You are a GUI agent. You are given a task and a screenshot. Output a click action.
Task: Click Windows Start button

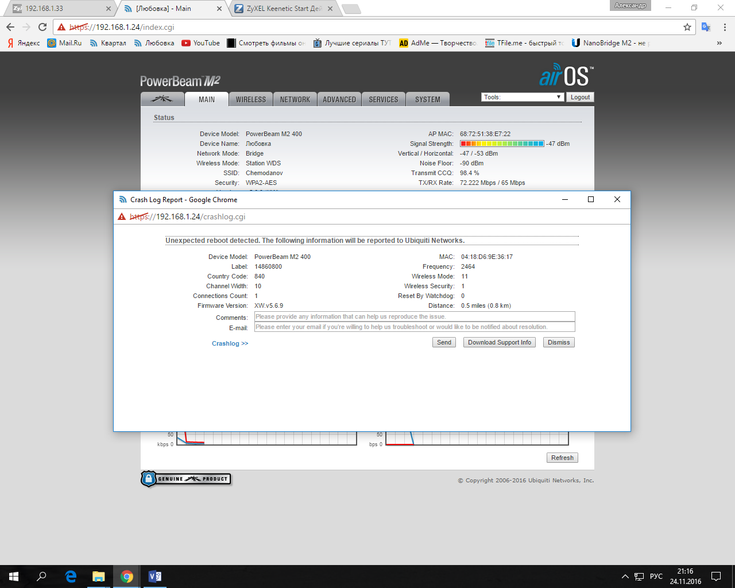point(14,577)
